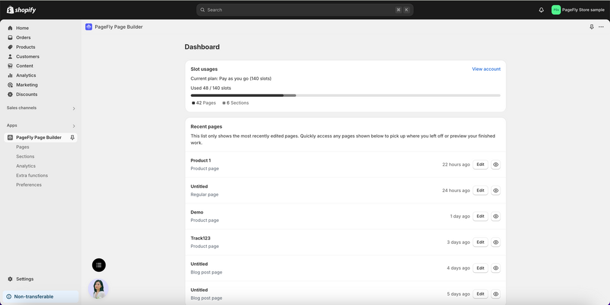The image size is (610, 305).
Task: Edit the Demo page
Action: pos(481,216)
